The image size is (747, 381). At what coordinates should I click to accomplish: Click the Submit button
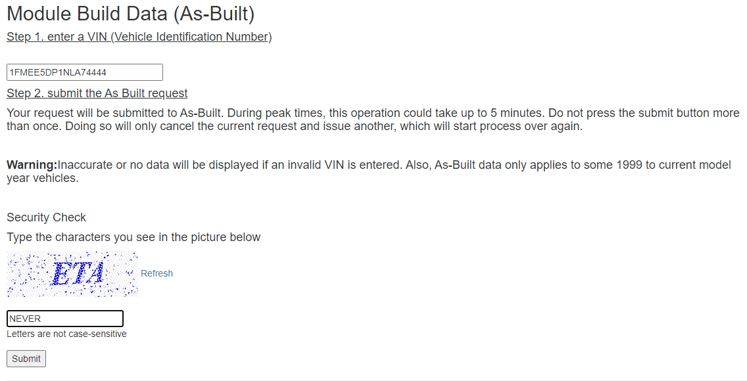coord(26,359)
